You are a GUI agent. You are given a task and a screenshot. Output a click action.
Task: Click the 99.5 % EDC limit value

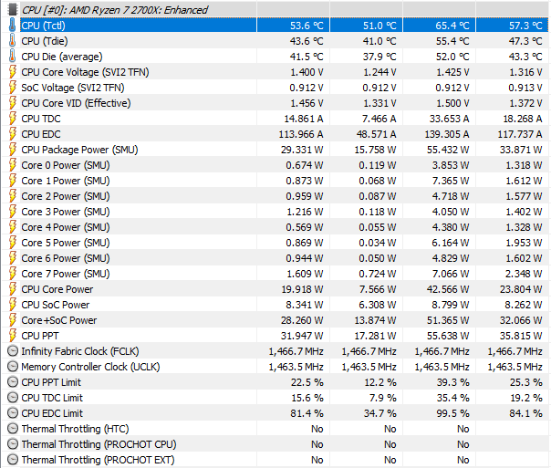[452, 413]
